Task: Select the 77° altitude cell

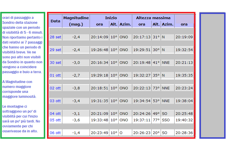Action: coord(156,120)
